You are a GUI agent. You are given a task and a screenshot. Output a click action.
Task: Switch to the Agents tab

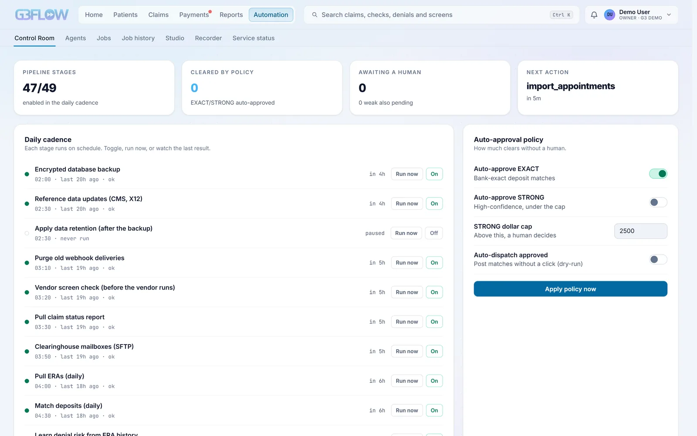coord(75,38)
